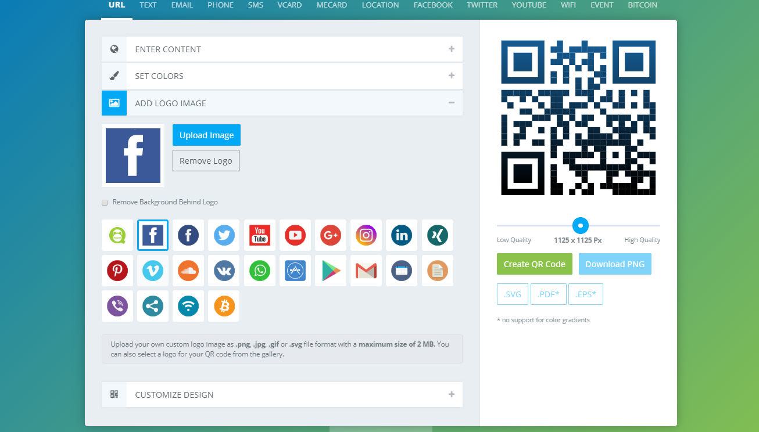The height and width of the screenshot is (432, 759).
Task: Go to the WIFI tab
Action: point(568,5)
